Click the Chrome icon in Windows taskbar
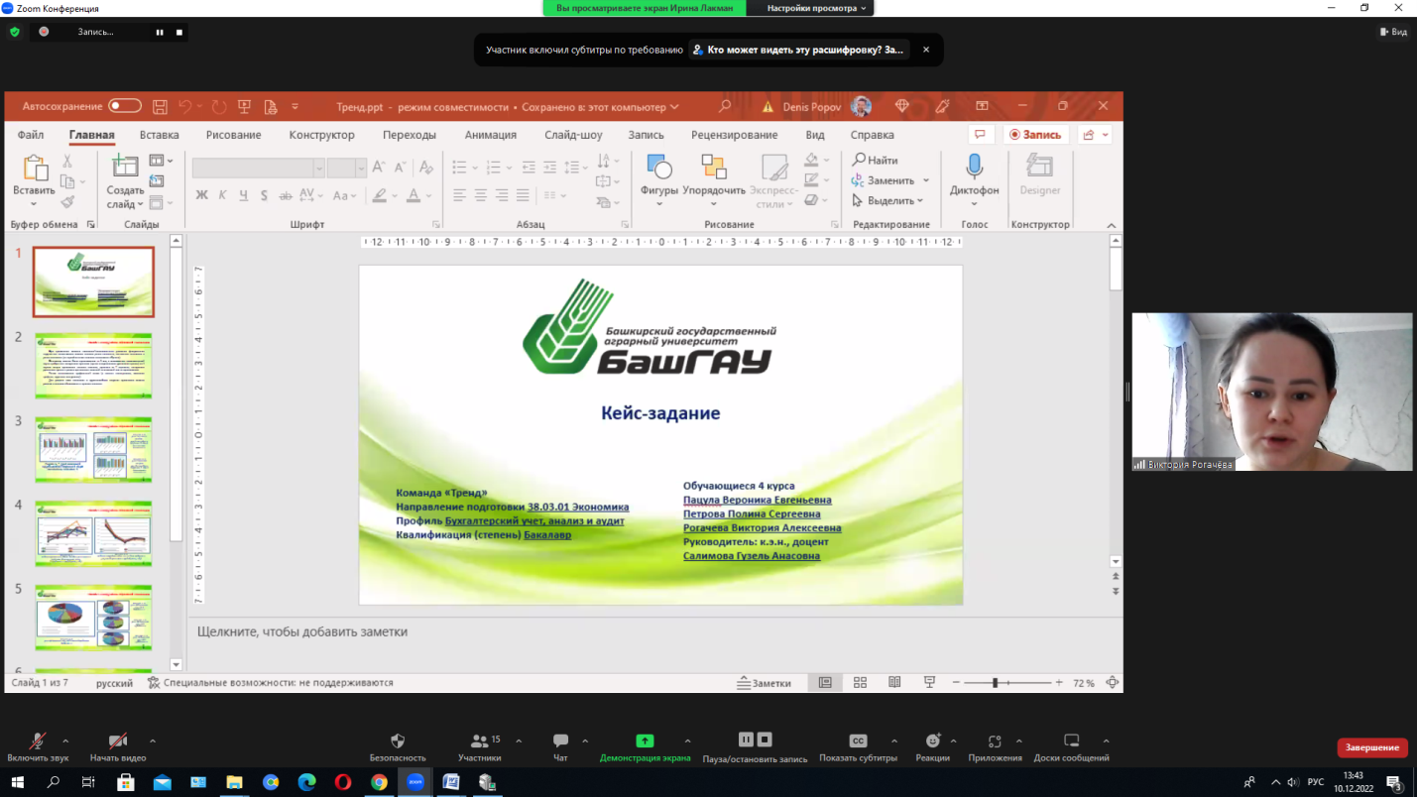1417x797 pixels. 379,782
